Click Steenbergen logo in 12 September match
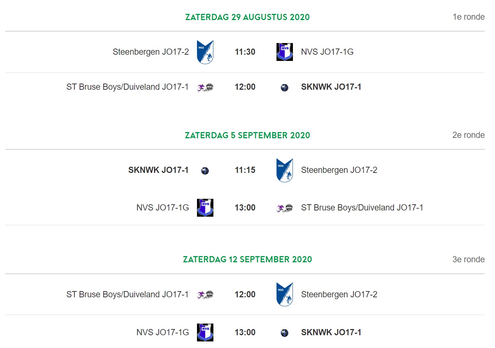This screenshot has width=495, height=348. (285, 294)
